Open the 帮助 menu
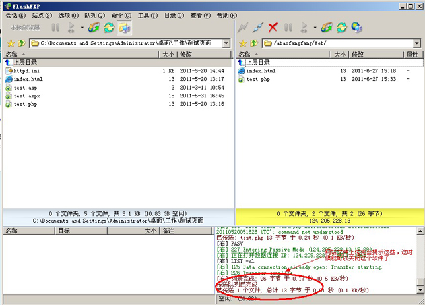Screen dimensions: 425x305 [227, 16]
